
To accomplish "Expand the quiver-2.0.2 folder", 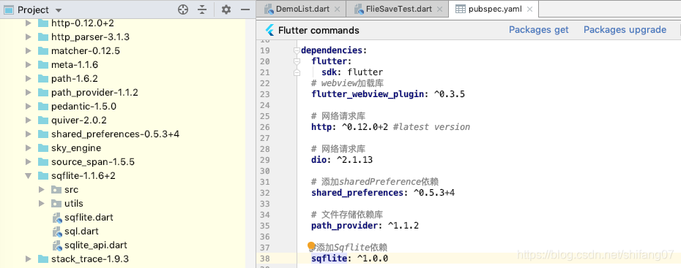I will click(x=29, y=120).
